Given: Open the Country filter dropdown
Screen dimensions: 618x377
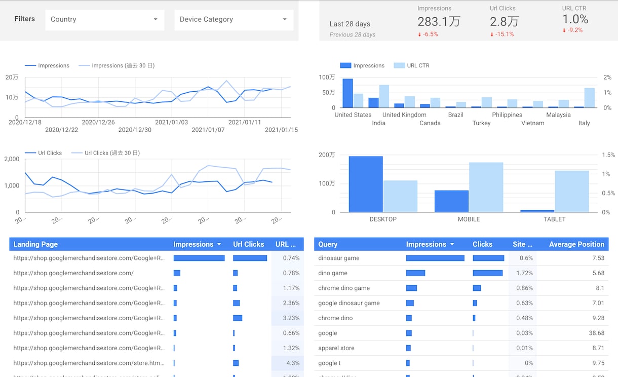Looking at the screenshot, I should (x=104, y=20).
